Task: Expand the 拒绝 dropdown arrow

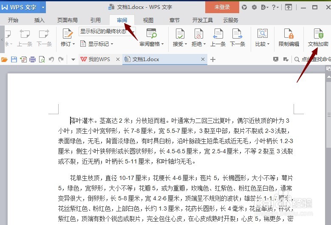Action: click(x=204, y=44)
